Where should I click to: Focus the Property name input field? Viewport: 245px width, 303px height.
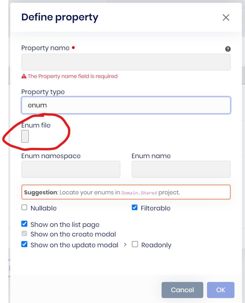coord(126,62)
